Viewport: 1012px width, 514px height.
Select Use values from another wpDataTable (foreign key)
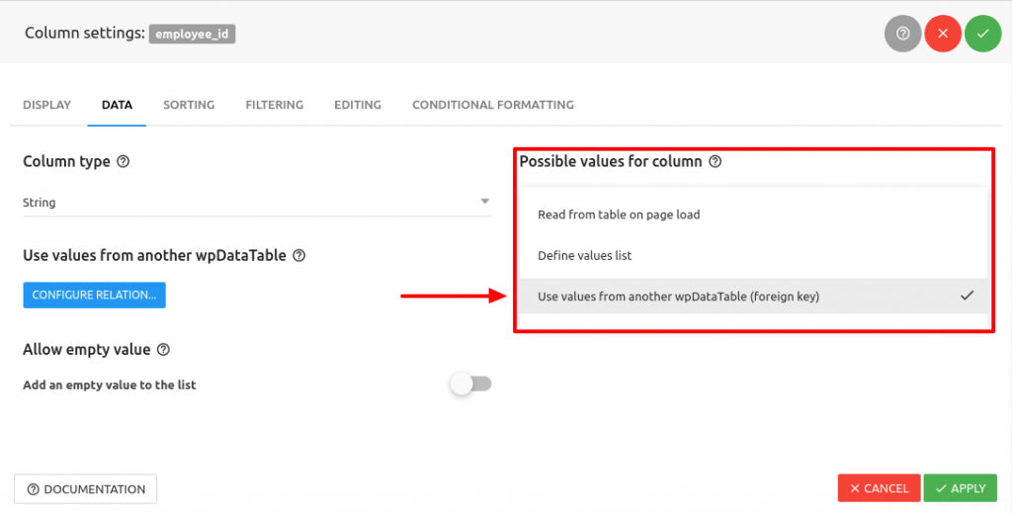pyautogui.click(x=678, y=297)
